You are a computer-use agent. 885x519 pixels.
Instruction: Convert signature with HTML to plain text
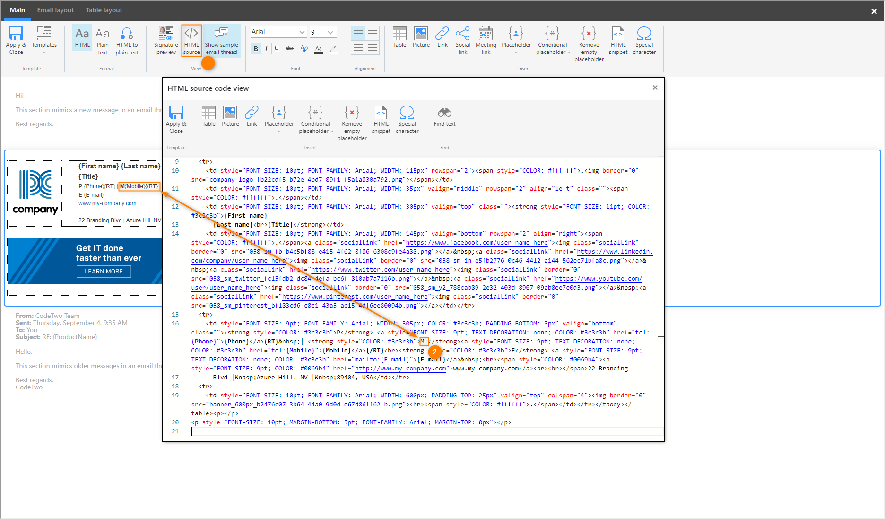(x=127, y=40)
